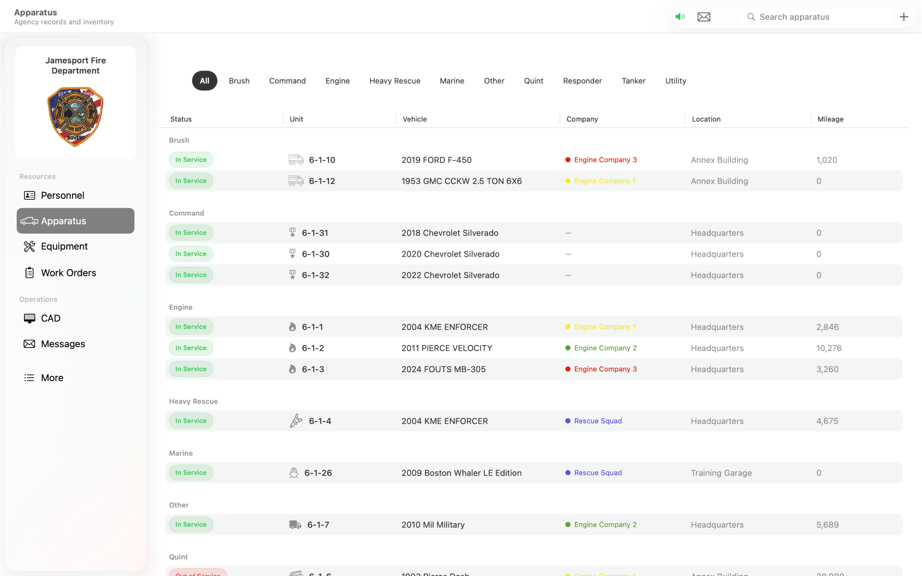Click brush truck icon for unit 6-1-10
Screen dimensions: 922x576
(296, 159)
